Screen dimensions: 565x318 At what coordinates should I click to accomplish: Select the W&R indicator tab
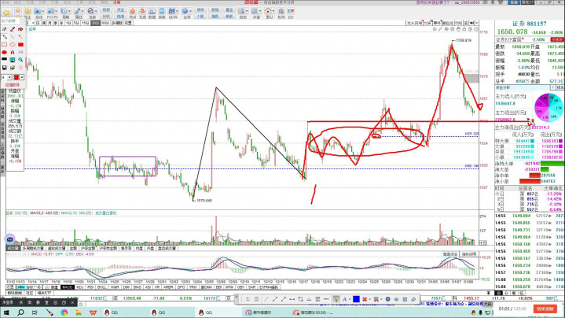[x=115, y=287]
